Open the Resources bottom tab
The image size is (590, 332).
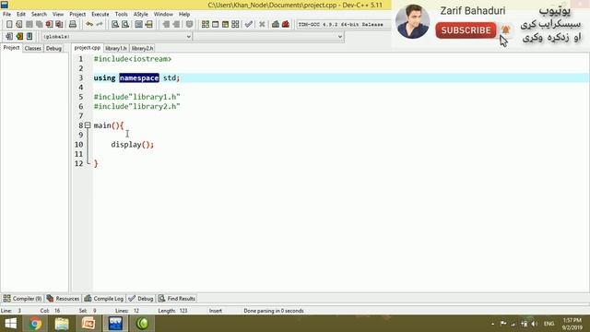coord(64,299)
